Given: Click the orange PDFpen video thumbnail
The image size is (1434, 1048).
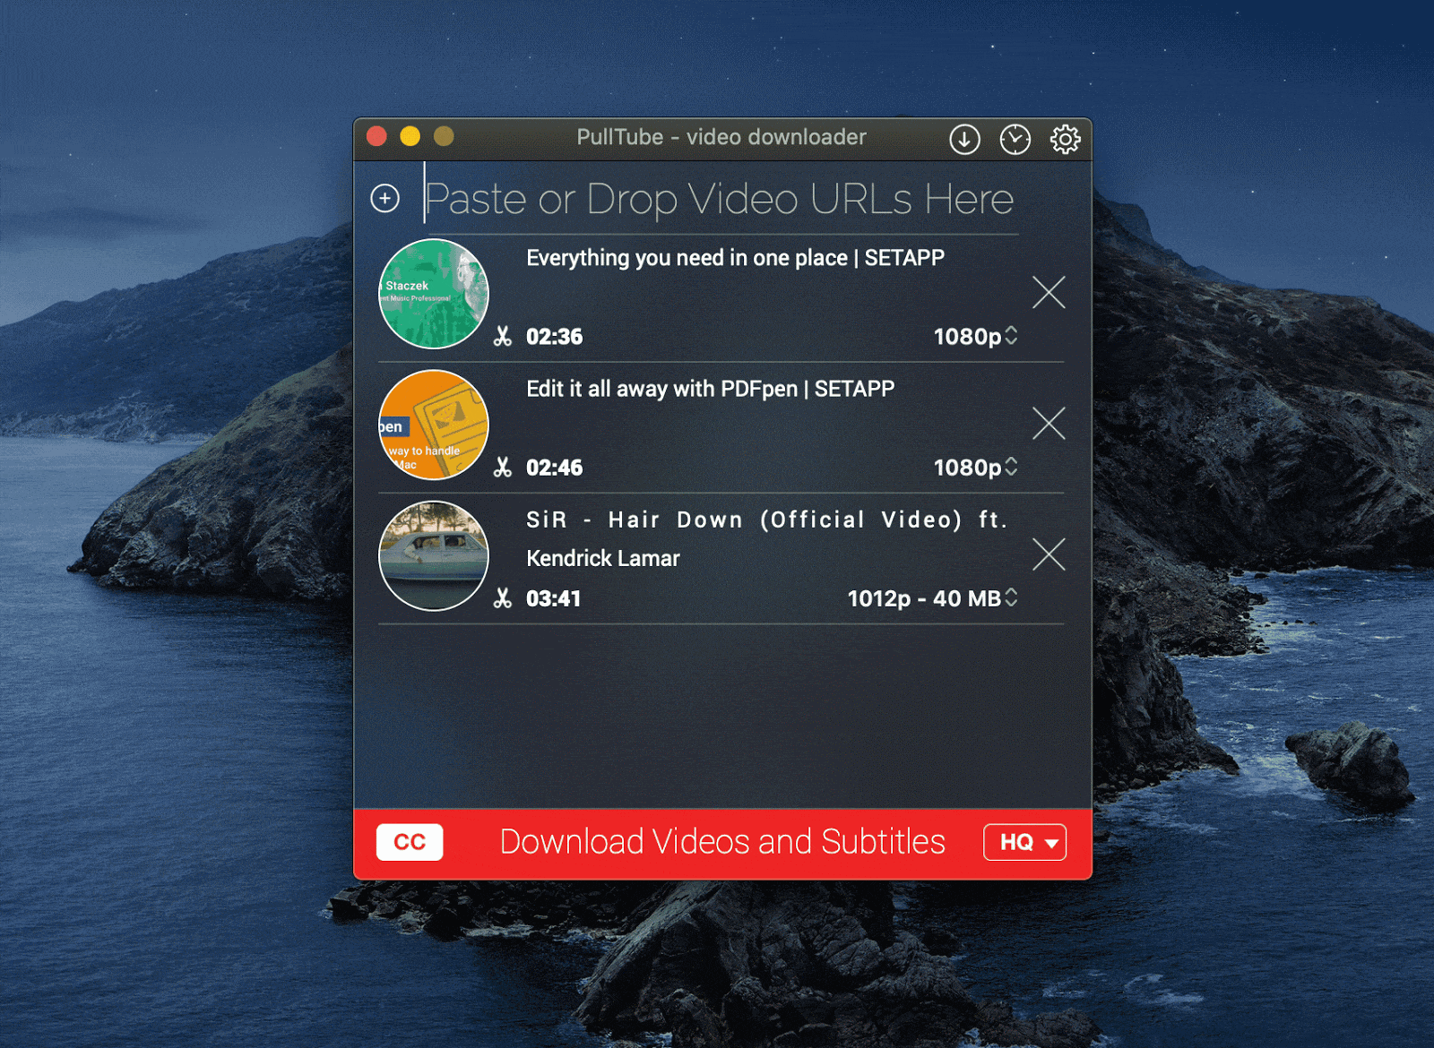Looking at the screenshot, I should 434,425.
